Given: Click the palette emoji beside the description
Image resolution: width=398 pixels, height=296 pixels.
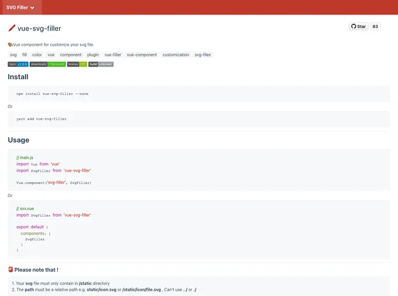Looking at the screenshot, I should (10, 45).
